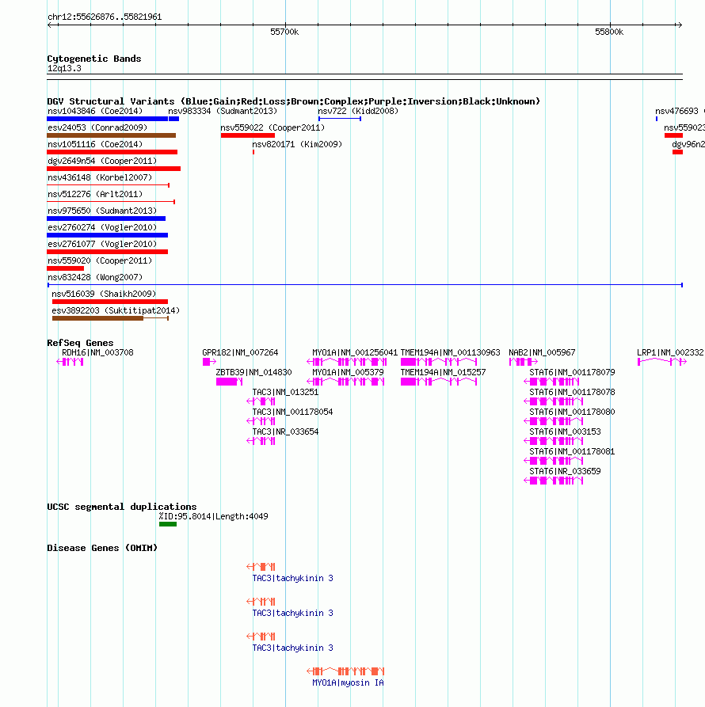Select the nsv832428 (Wong2007) variant label
705x707 pixels.
click(x=95, y=277)
